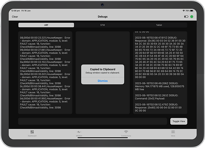The width and height of the screenshot is (205, 148).
Task: Tap the 02:08:52.479Z DEBUG timestamp
Action: coord(157,104)
